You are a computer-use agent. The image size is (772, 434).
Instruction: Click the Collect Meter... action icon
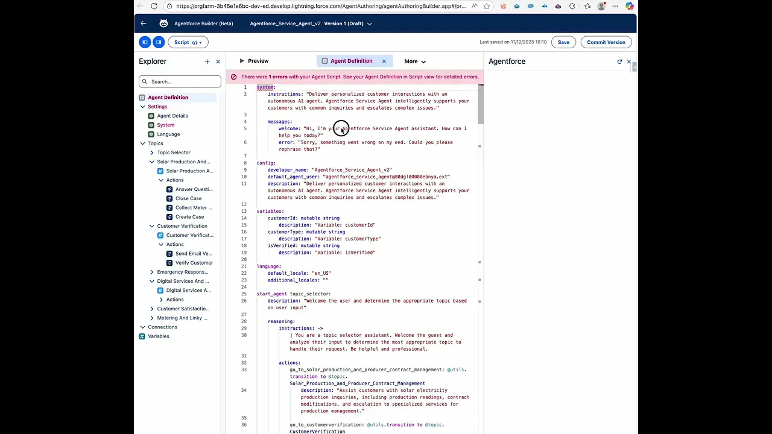tap(169, 207)
